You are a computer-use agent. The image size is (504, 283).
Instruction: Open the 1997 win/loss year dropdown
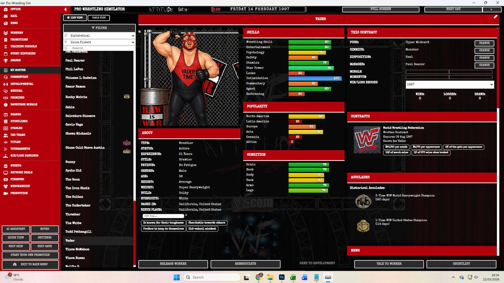tap(449, 84)
